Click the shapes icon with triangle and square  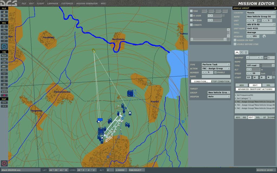[4, 92]
